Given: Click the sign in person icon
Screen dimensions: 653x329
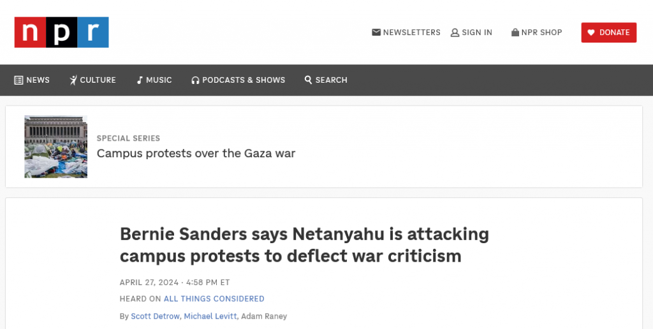Looking at the screenshot, I should point(455,32).
